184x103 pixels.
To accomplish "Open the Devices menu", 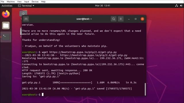I will pos(35,2).
